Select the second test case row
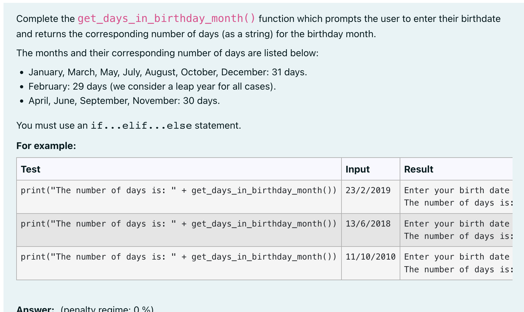Image resolution: width=524 pixels, height=312 pixels. 179,224
